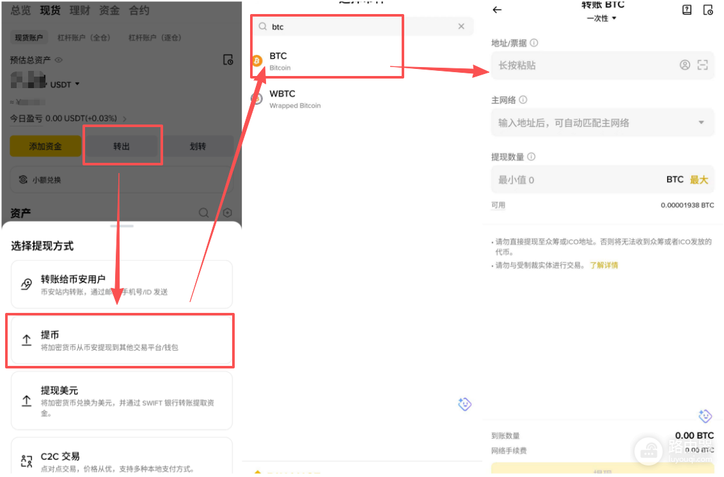Screen dimensions: 724x477
Task: Click the 可用 available balance label
Action: pos(498,205)
